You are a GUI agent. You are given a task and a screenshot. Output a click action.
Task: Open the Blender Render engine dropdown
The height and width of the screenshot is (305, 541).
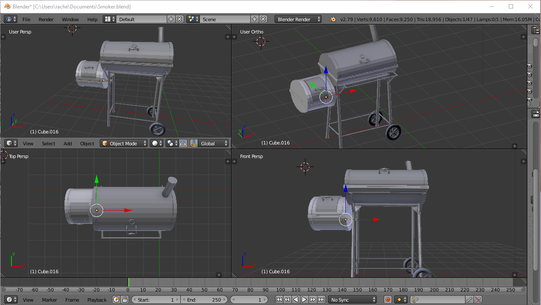coord(298,19)
